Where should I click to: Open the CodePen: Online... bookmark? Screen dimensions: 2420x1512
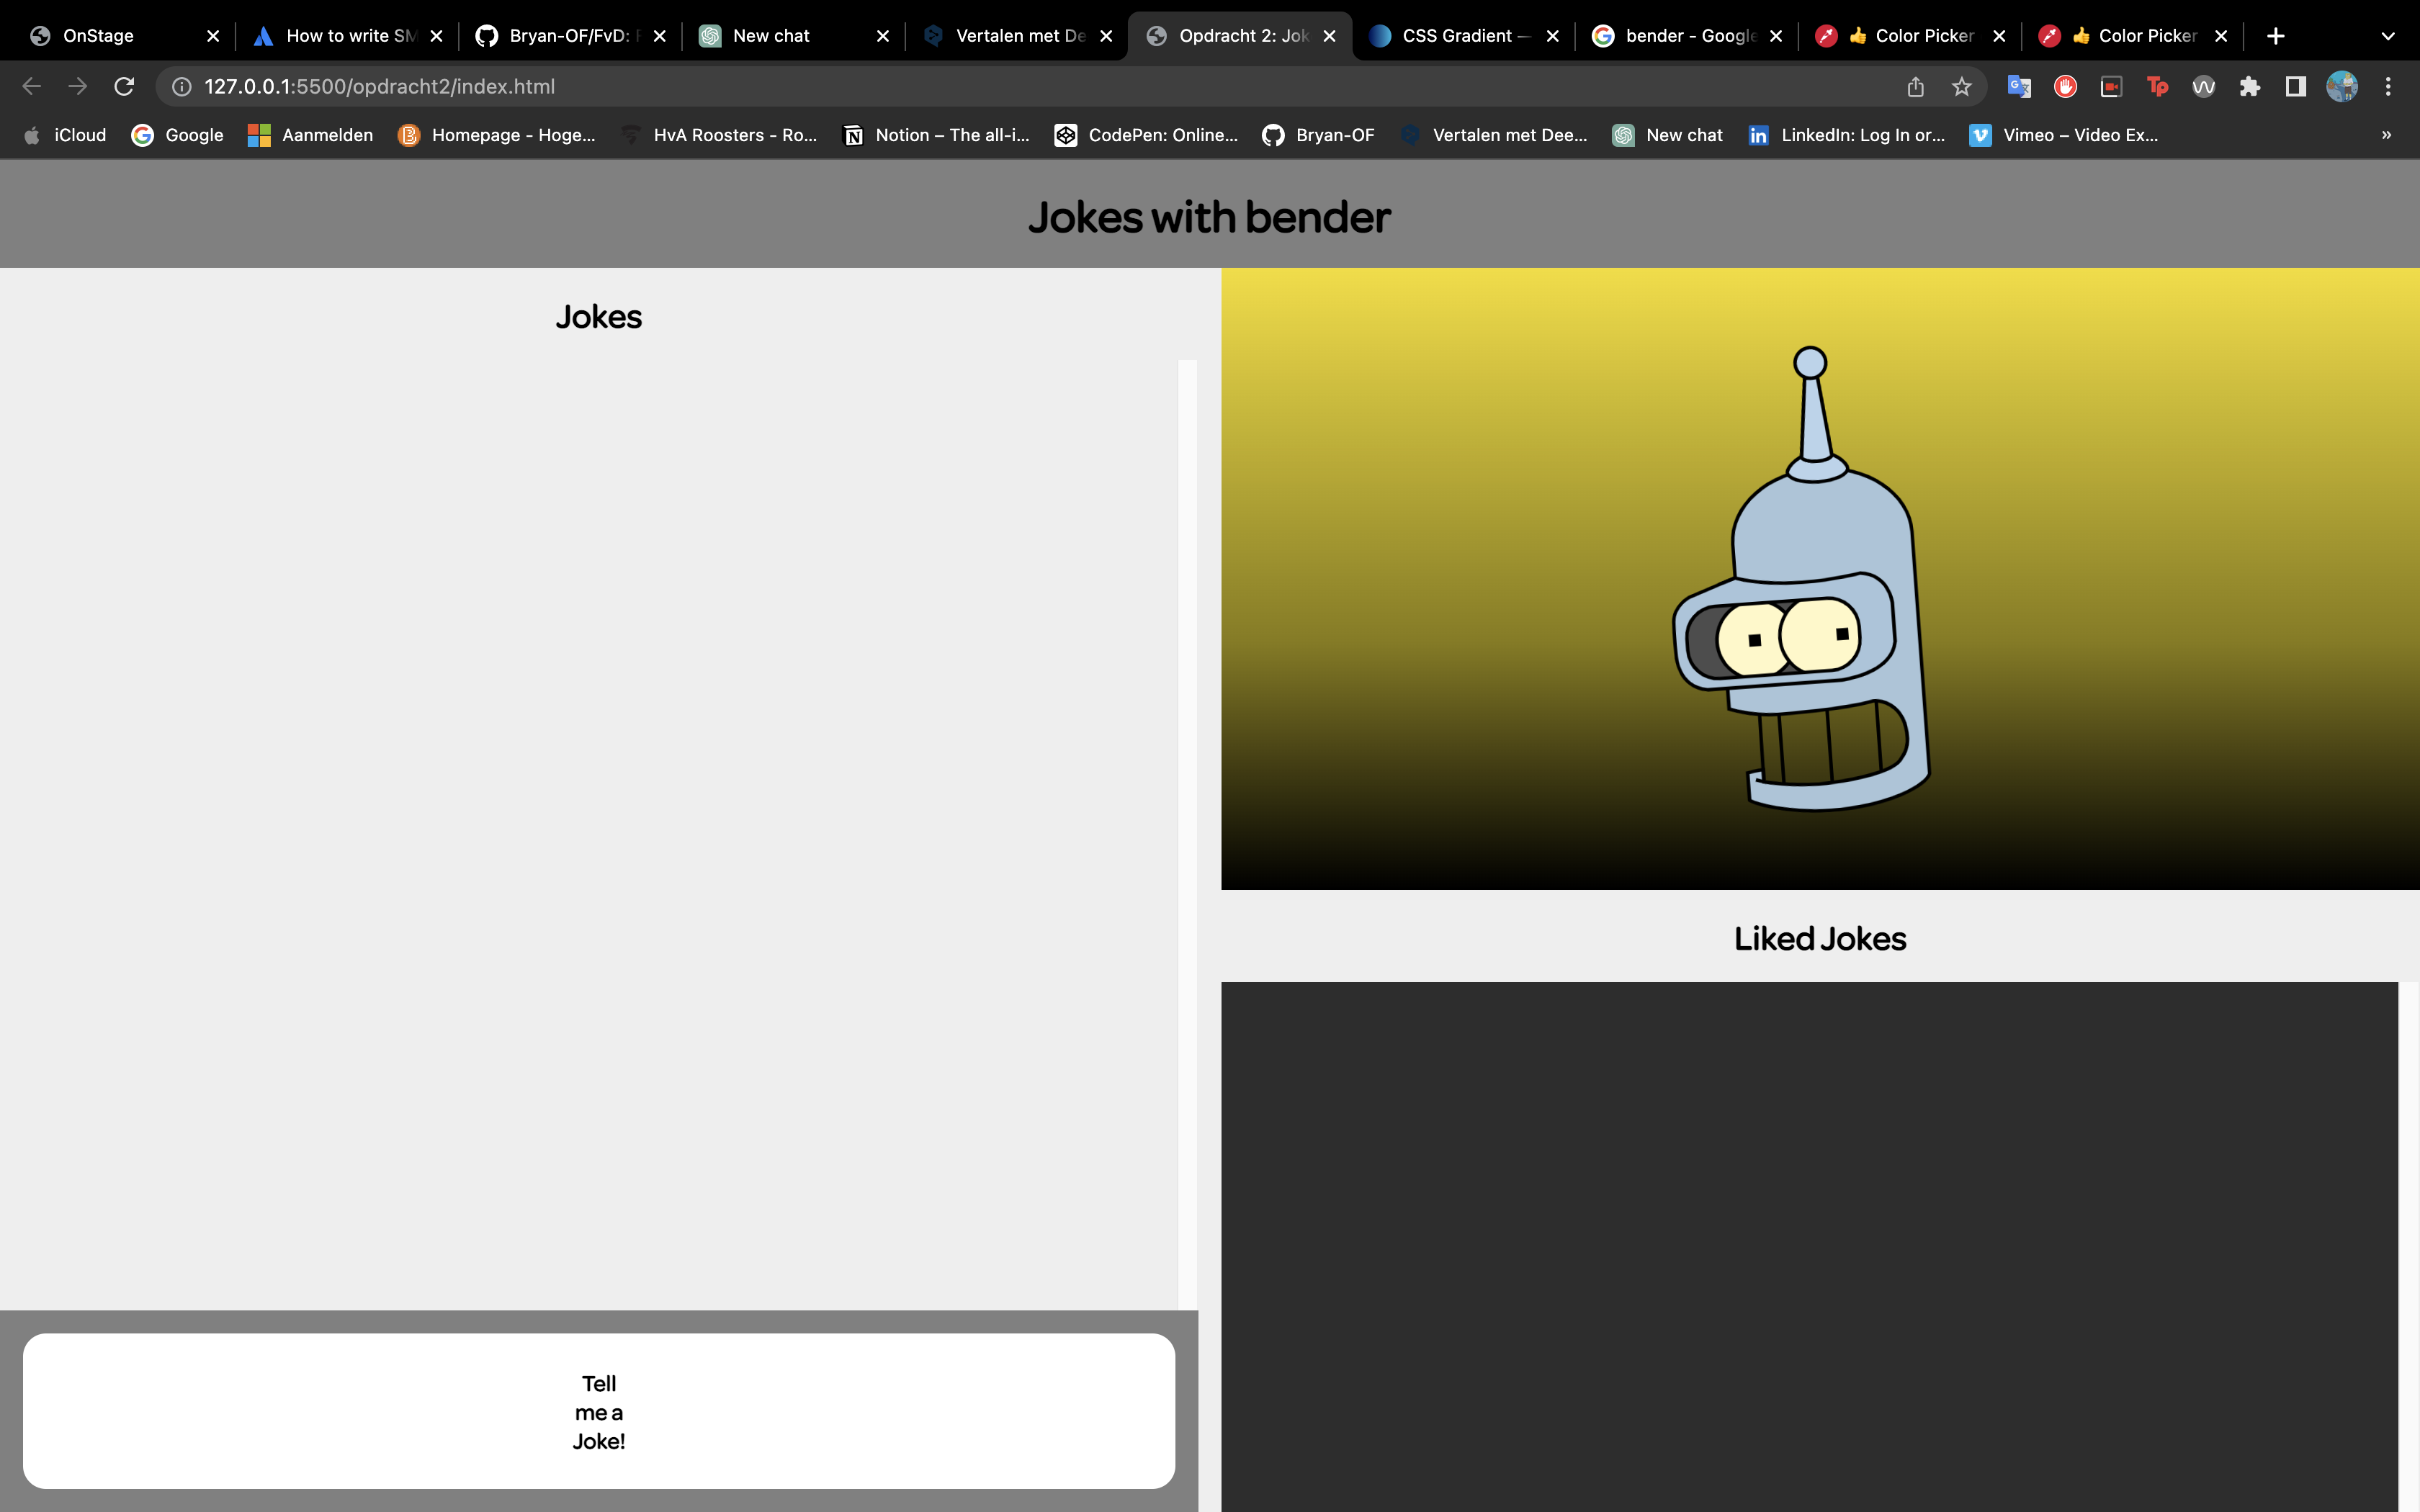1146,135
